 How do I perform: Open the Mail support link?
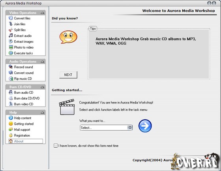22,130
